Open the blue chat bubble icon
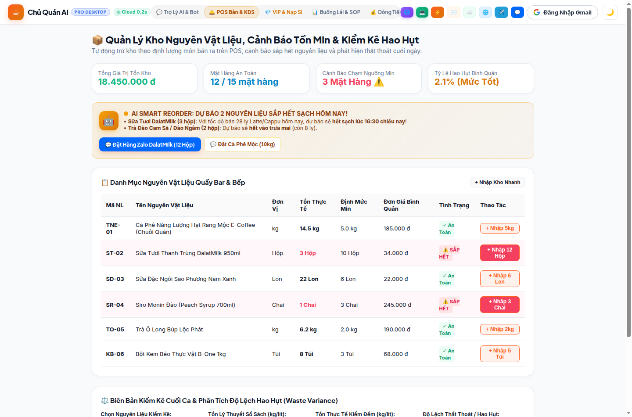The height and width of the screenshot is (417, 632). click(517, 12)
